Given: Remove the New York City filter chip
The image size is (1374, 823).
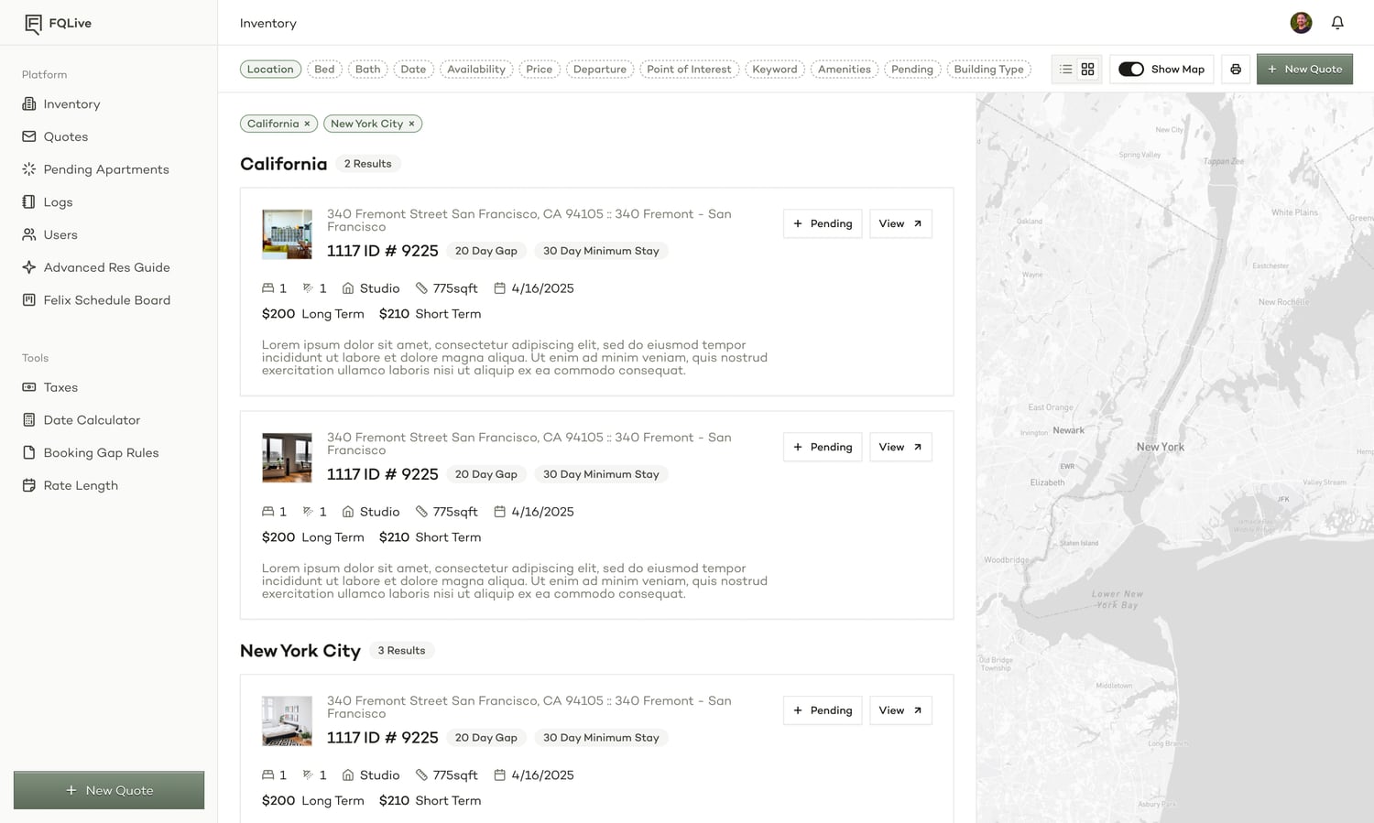Looking at the screenshot, I should click(x=411, y=124).
